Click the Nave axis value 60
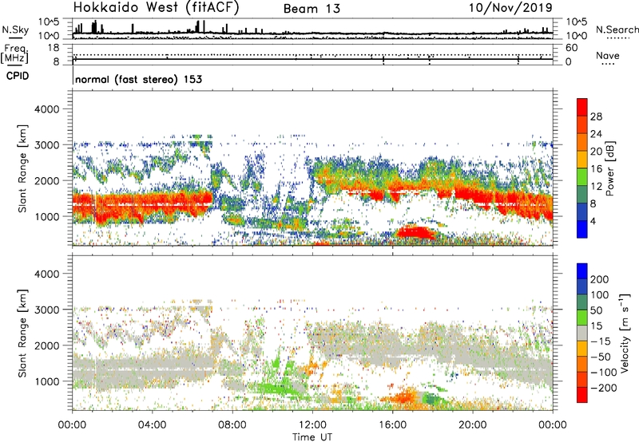Image resolution: width=639 pixels, height=442 pixels. [571, 48]
